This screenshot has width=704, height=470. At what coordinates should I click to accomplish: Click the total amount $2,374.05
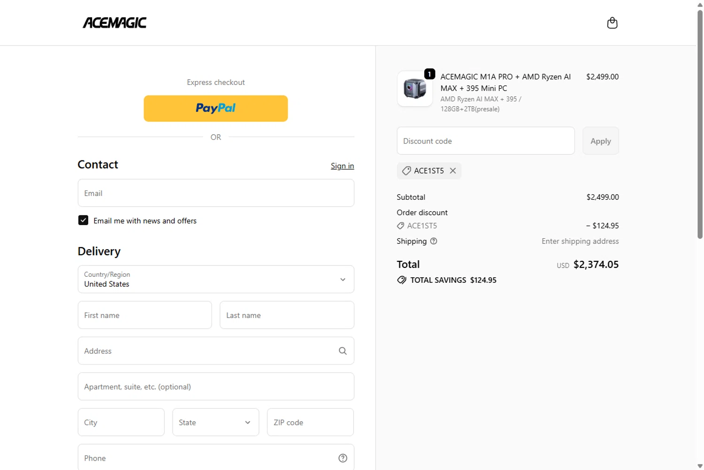click(596, 265)
